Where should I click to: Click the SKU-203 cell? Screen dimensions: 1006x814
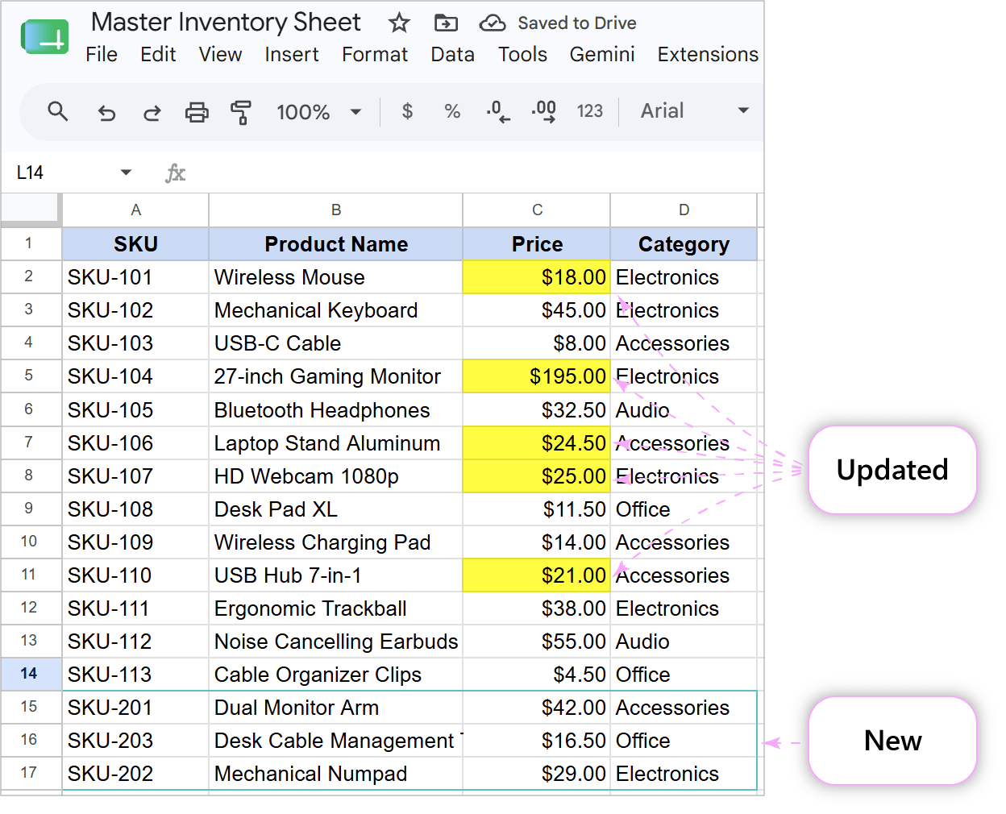click(135, 741)
